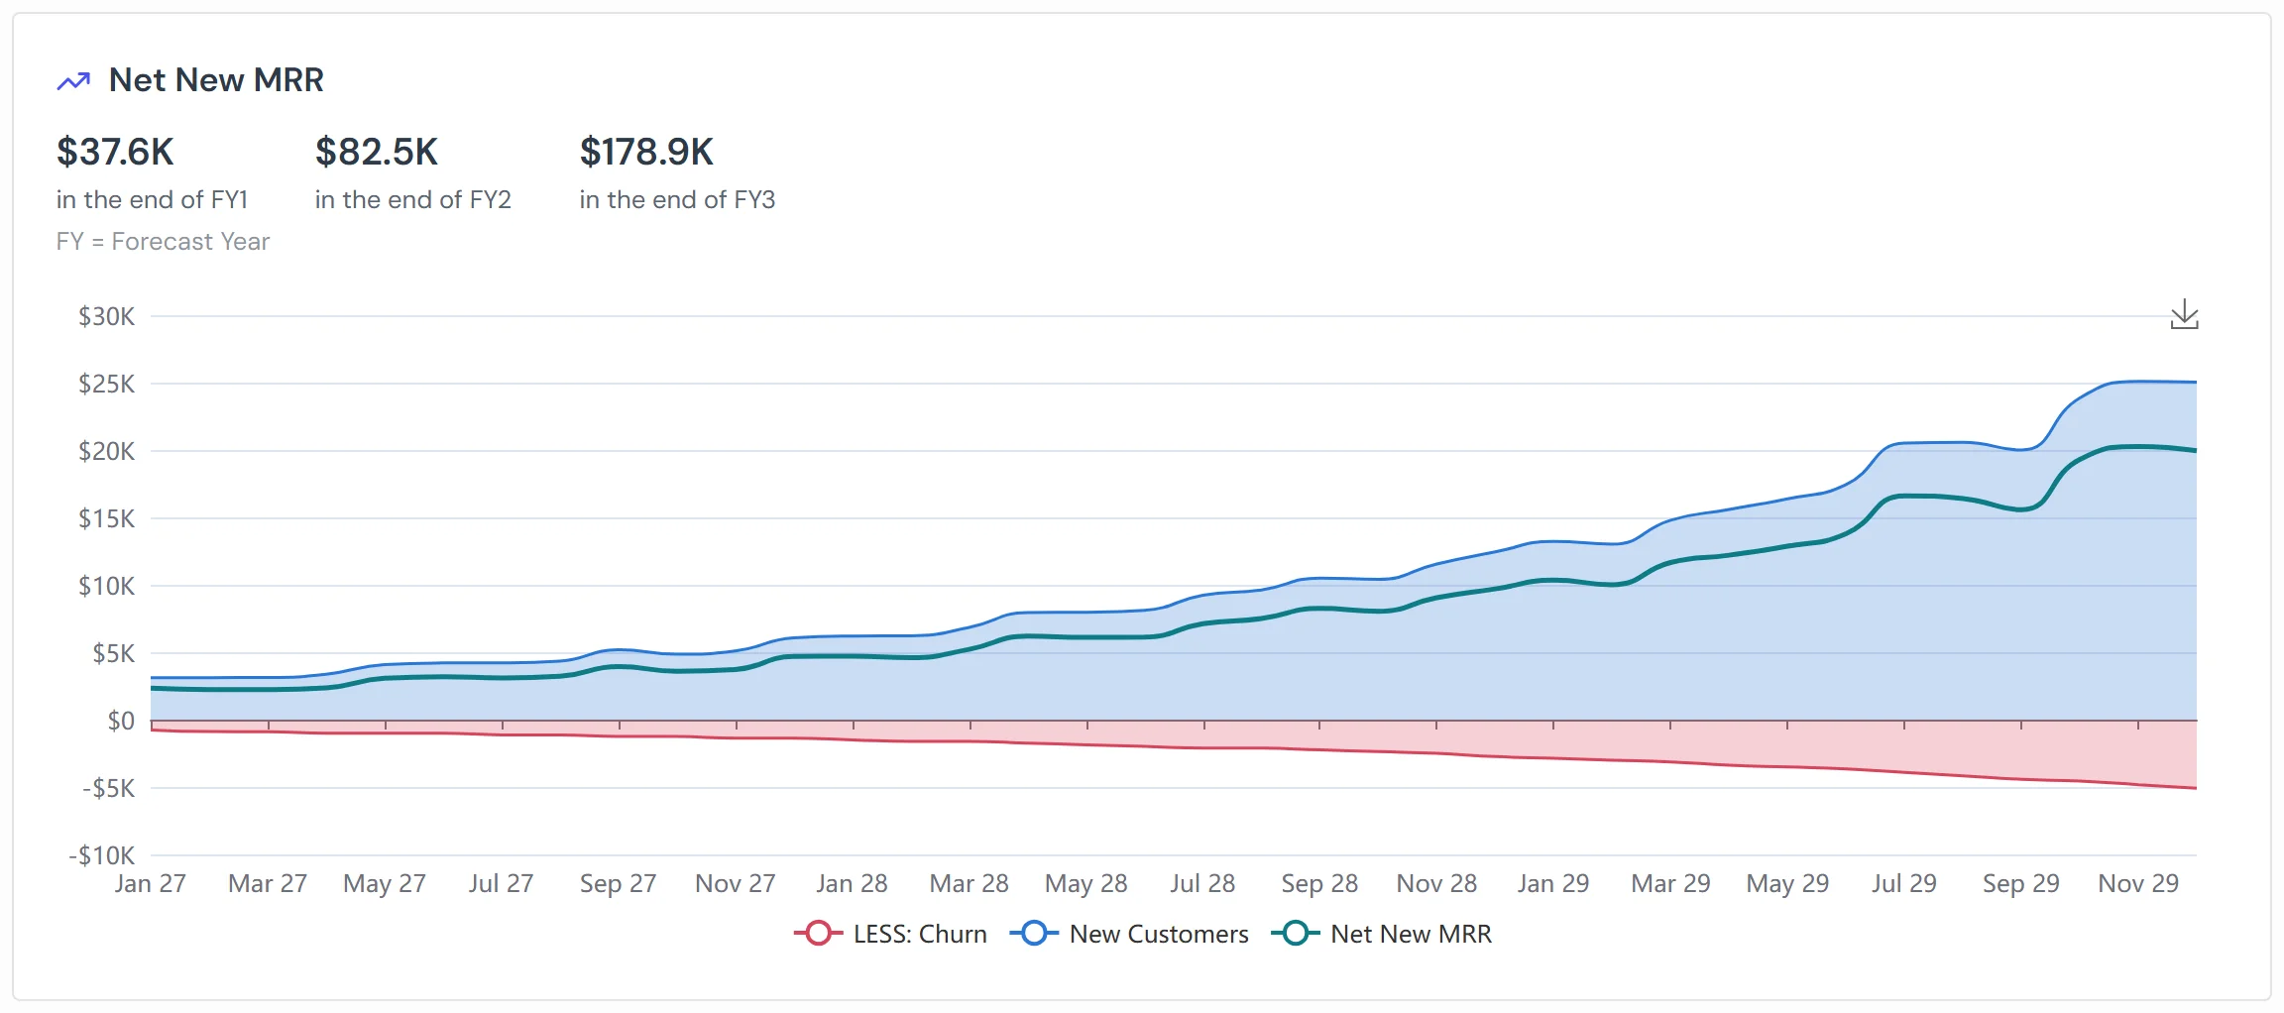Toggle the Net New MRR legend series
The width and height of the screenshot is (2284, 1013).
1382,934
